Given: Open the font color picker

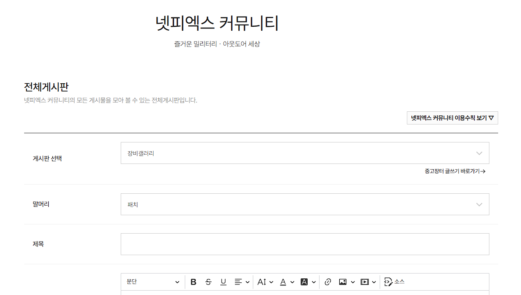Looking at the screenshot, I should click(287, 282).
